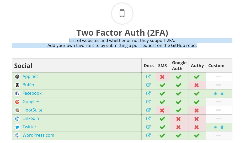
Task: Open the Facebook site link
Action: pyautogui.click(x=32, y=93)
